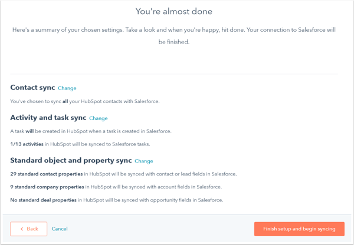Click the "You're almost done" heading
Screen dimensions: 354x245
coord(173,11)
